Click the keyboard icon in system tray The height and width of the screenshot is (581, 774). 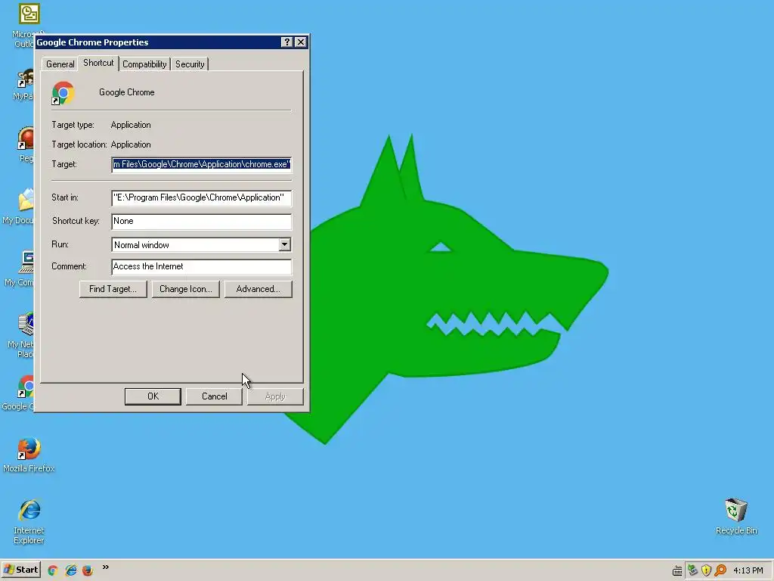click(x=677, y=571)
